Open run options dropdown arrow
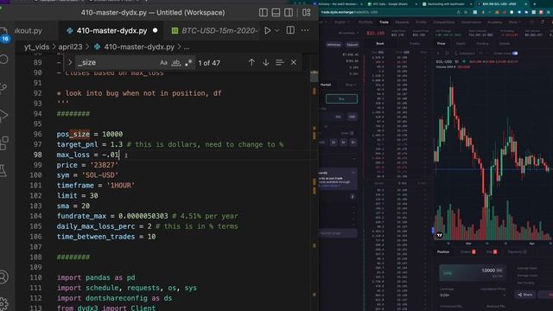This screenshot has height=311, width=553. point(277,31)
